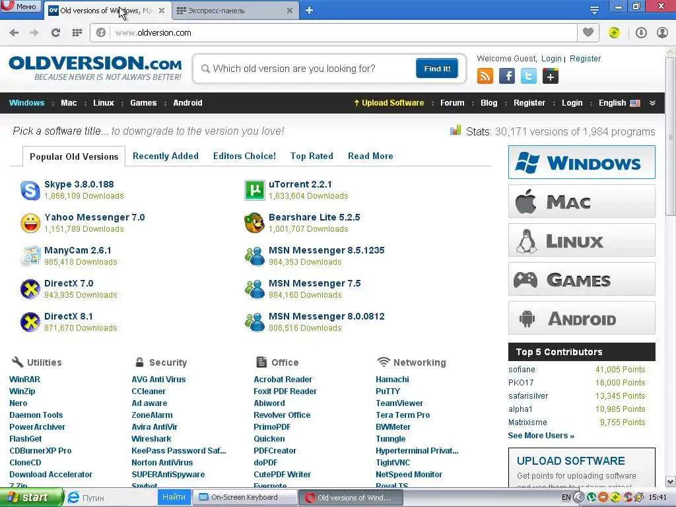Click the Bearshare Lite bear icon
The height and width of the screenshot is (507, 676).
pyautogui.click(x=254, y=223)
